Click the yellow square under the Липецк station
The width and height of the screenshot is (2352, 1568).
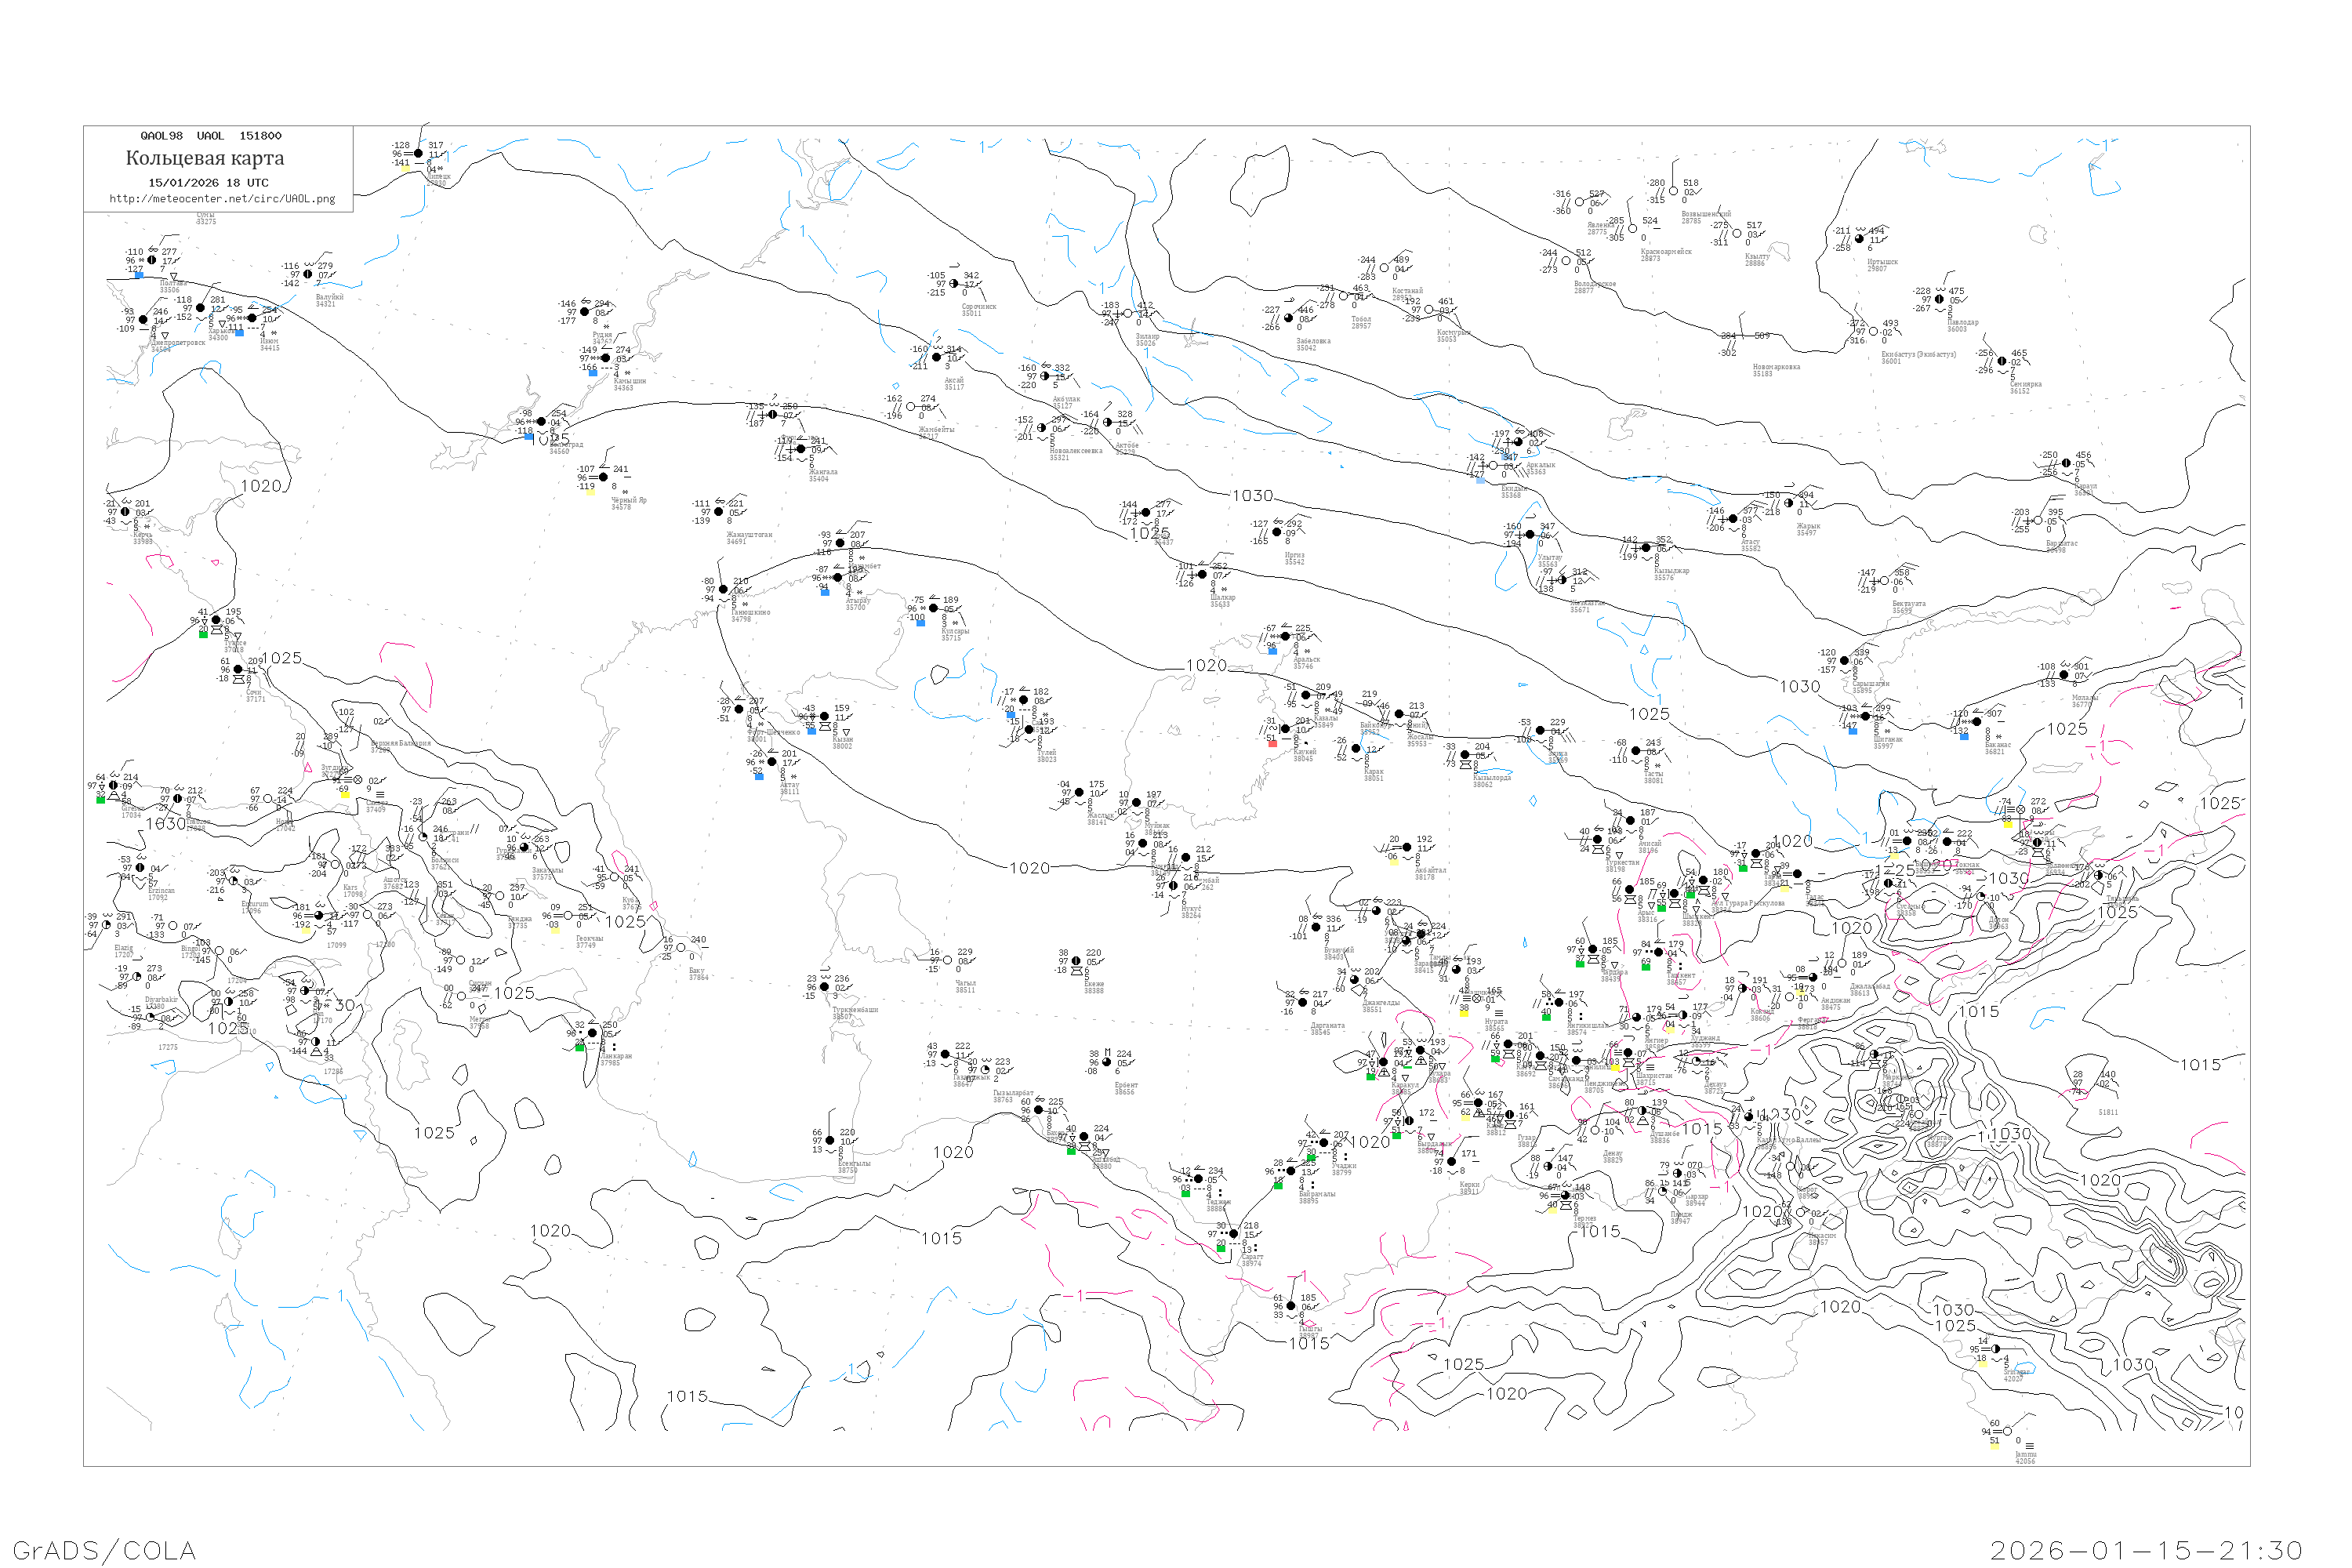(405, 168)
